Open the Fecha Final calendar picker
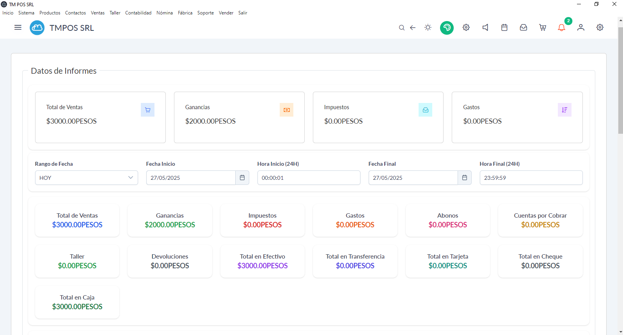Image resolution: width=623 pixels, height=335 pixels. pyautogui.click(x=465, y=178)
